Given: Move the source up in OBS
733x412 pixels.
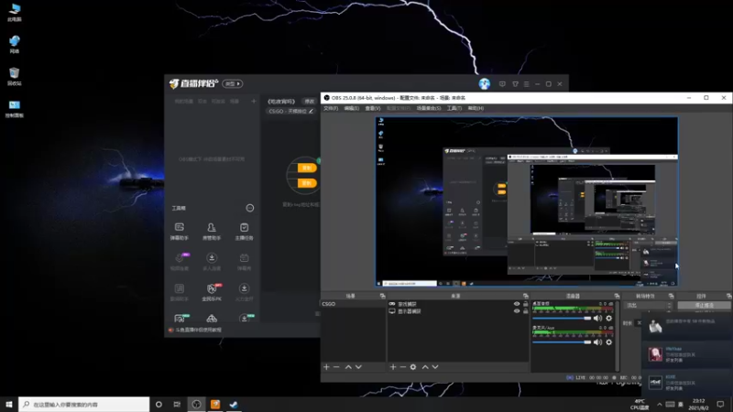Looking at the screenshot, I should click(x=425, y=367).
